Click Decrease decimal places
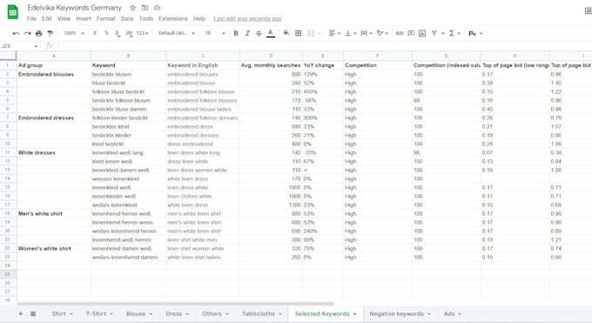Viewport: 592px width, 323px height. [x=118, y=33]
